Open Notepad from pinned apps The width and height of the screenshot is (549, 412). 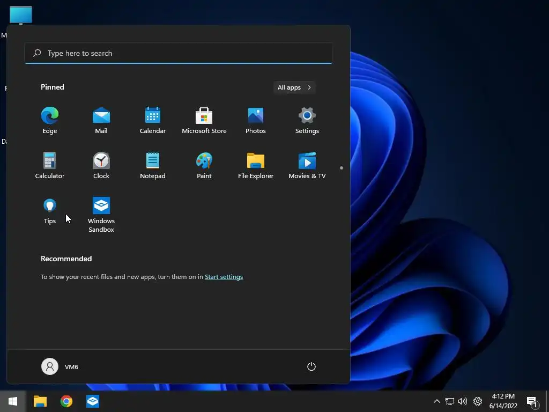point(153,166)
